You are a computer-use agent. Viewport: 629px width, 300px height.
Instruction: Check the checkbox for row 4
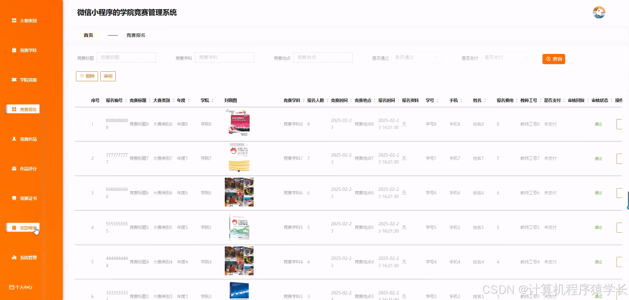click(79, 228)
